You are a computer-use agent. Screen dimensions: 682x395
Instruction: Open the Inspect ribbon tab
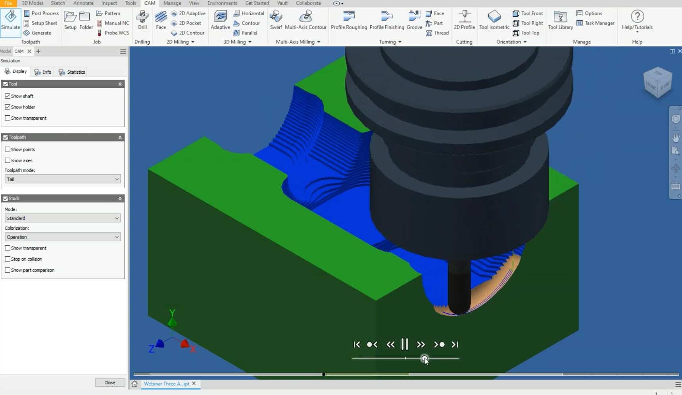pos(109,3)
